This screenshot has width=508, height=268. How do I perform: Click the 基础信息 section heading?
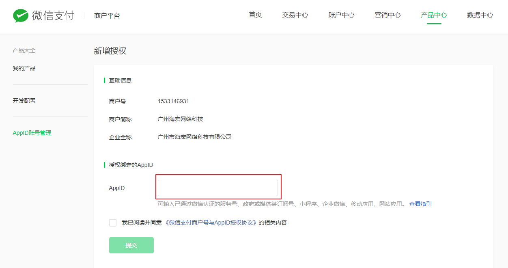[121, 80]
